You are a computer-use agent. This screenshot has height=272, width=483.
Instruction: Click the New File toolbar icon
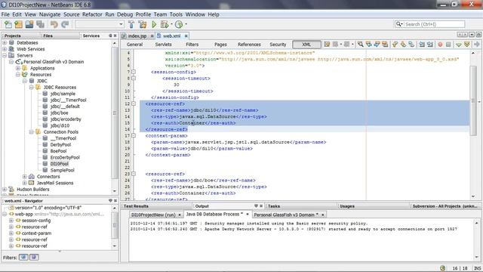(x=8, y=24)
